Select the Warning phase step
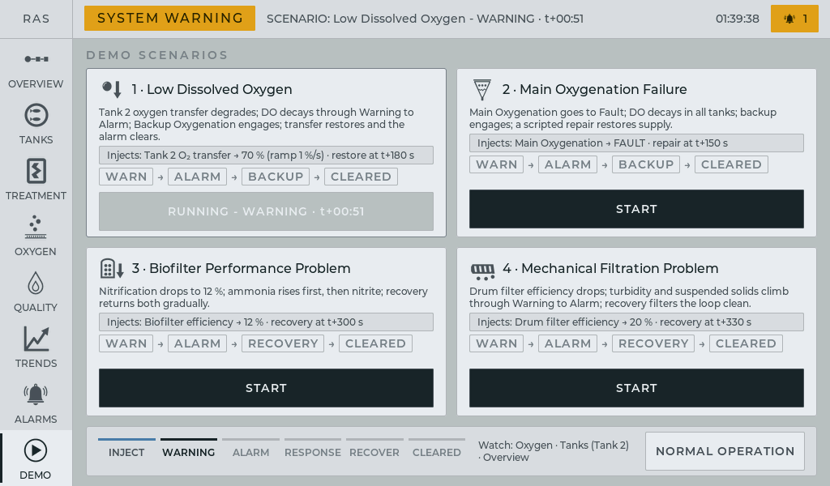830x486 pixels. [188, 448]
